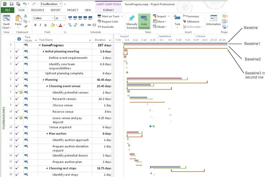The image size is (270, 177).
Task: Click the Insert Milestone icon
Action: pos(185,21)
